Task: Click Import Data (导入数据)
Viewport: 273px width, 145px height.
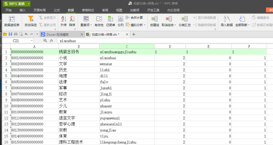Action: (x=227, y=21)
